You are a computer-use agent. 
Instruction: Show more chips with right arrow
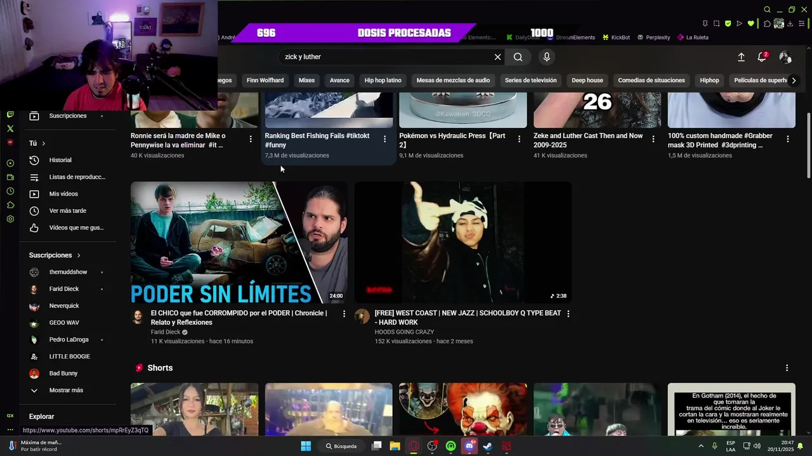click(x=794, y=80)
